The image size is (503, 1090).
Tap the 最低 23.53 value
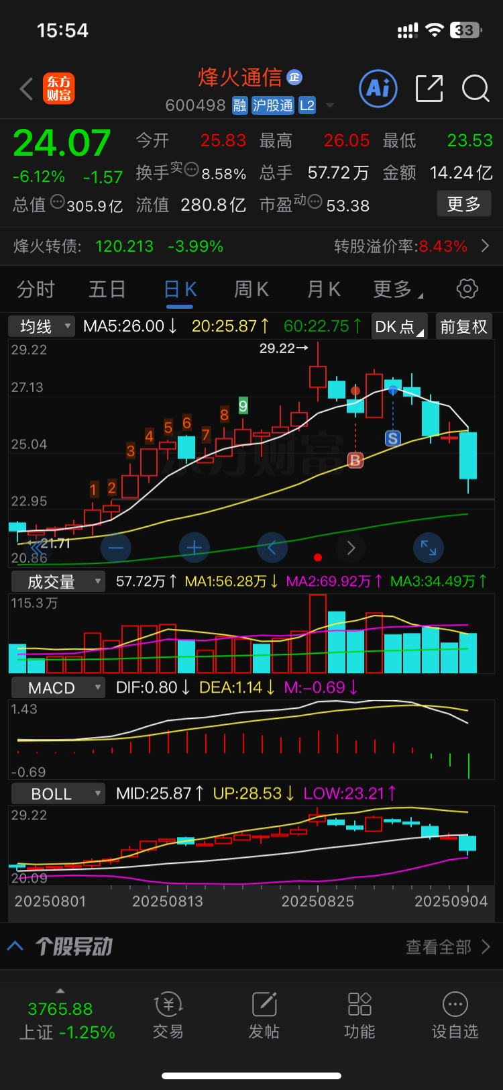(470, 140)
